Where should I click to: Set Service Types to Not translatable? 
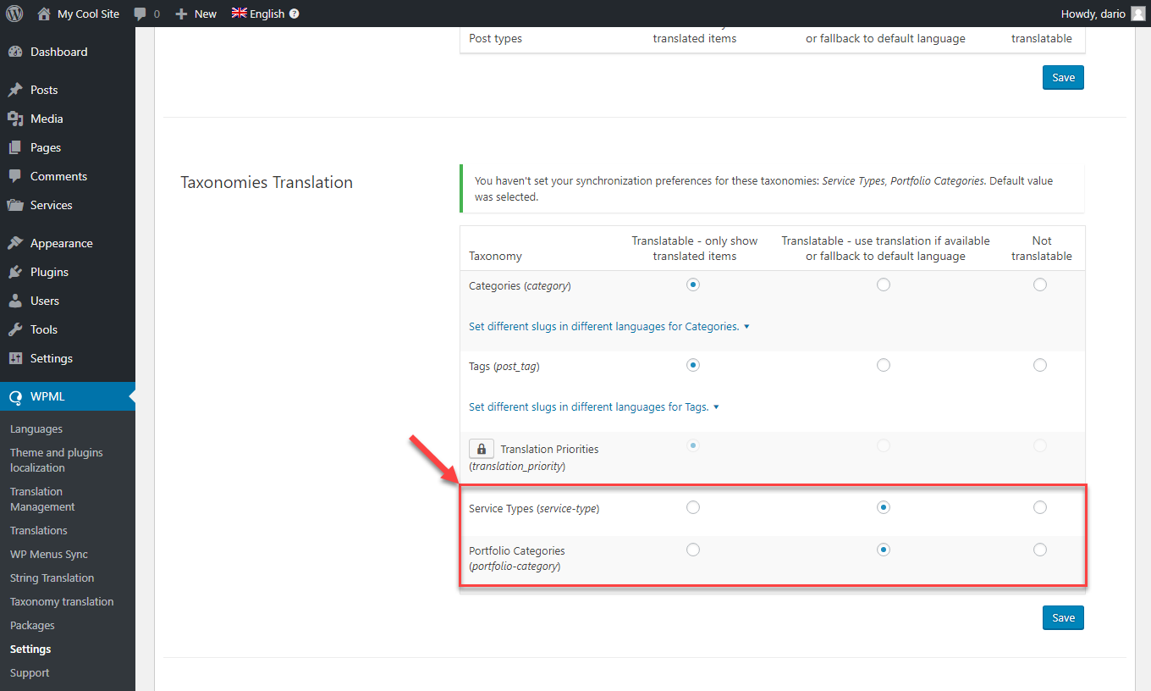1040,507
